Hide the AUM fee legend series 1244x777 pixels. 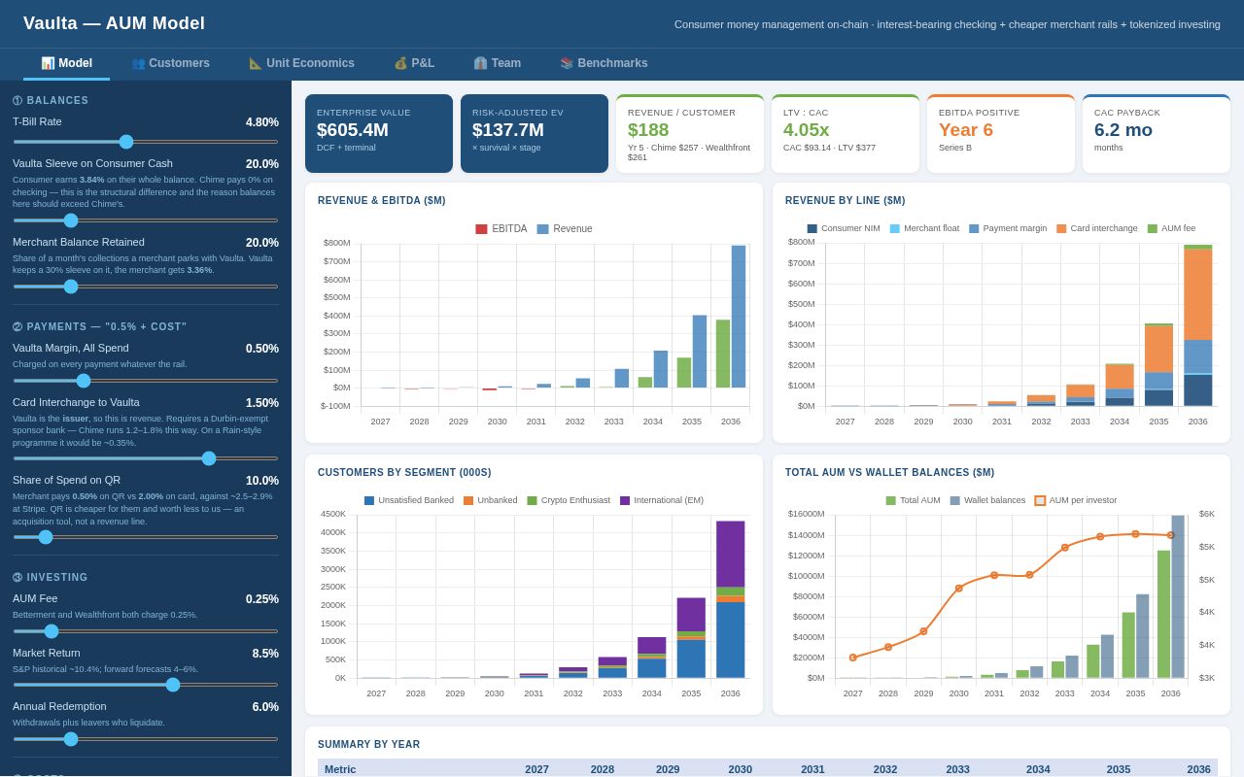[x=1172, y=229]
